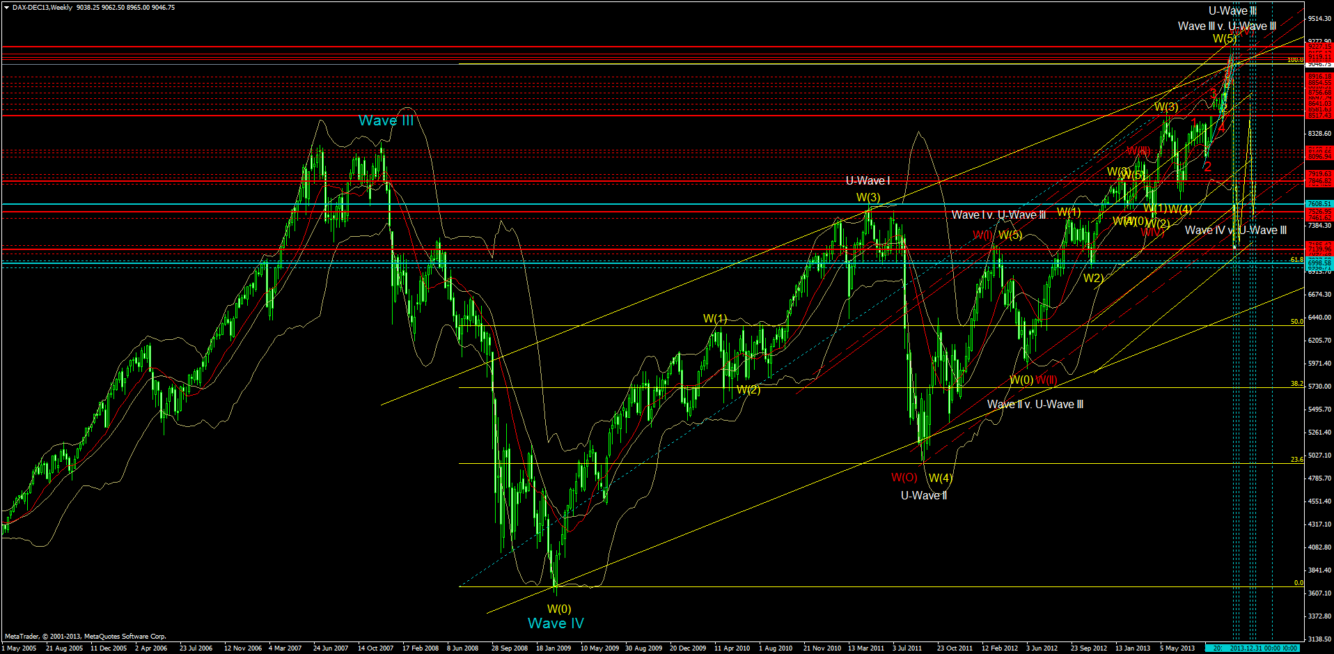1334x654 pixels.
Task: Click the "U-Wave II" annotation
Action: [923, 495]
